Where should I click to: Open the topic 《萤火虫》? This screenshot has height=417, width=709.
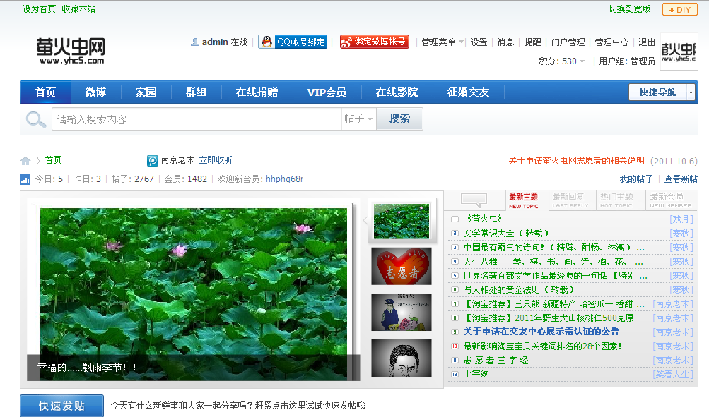tap(483, 219)
